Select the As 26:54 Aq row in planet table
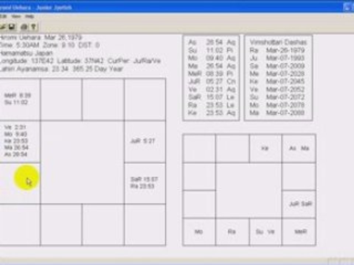The width and height of the screenshot is (354, 265). (212, 42)
